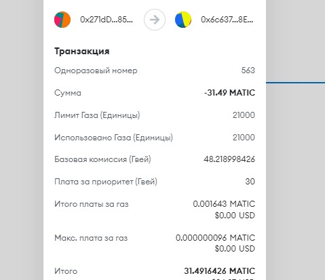Click total gas fee 0.001643 MATIC
The image size is (325, 280).
coord(224,204)
